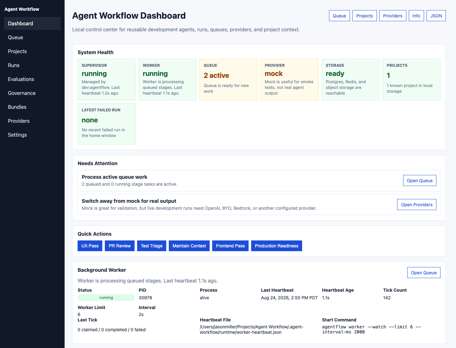456x348 pixels.
Task: Run the Test Triage quick action
Action: 152,246
